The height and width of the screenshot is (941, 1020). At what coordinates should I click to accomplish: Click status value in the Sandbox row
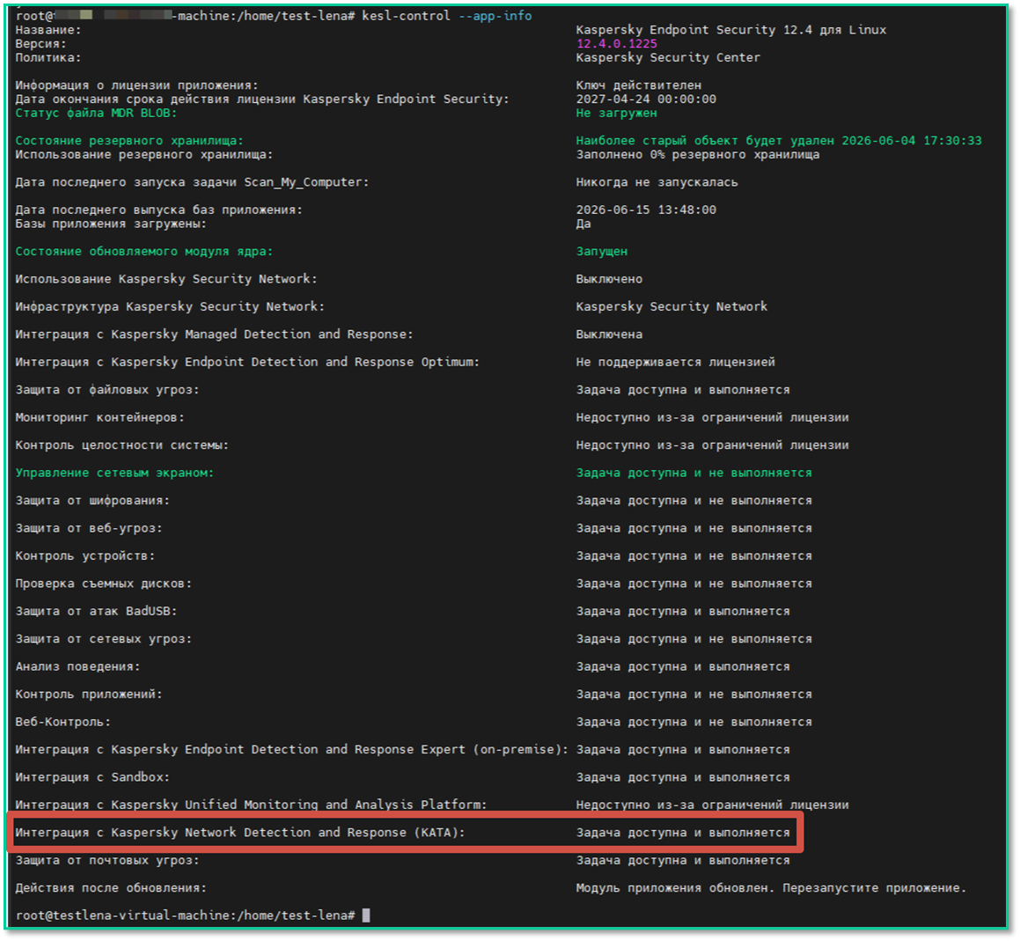click(682, 777)
